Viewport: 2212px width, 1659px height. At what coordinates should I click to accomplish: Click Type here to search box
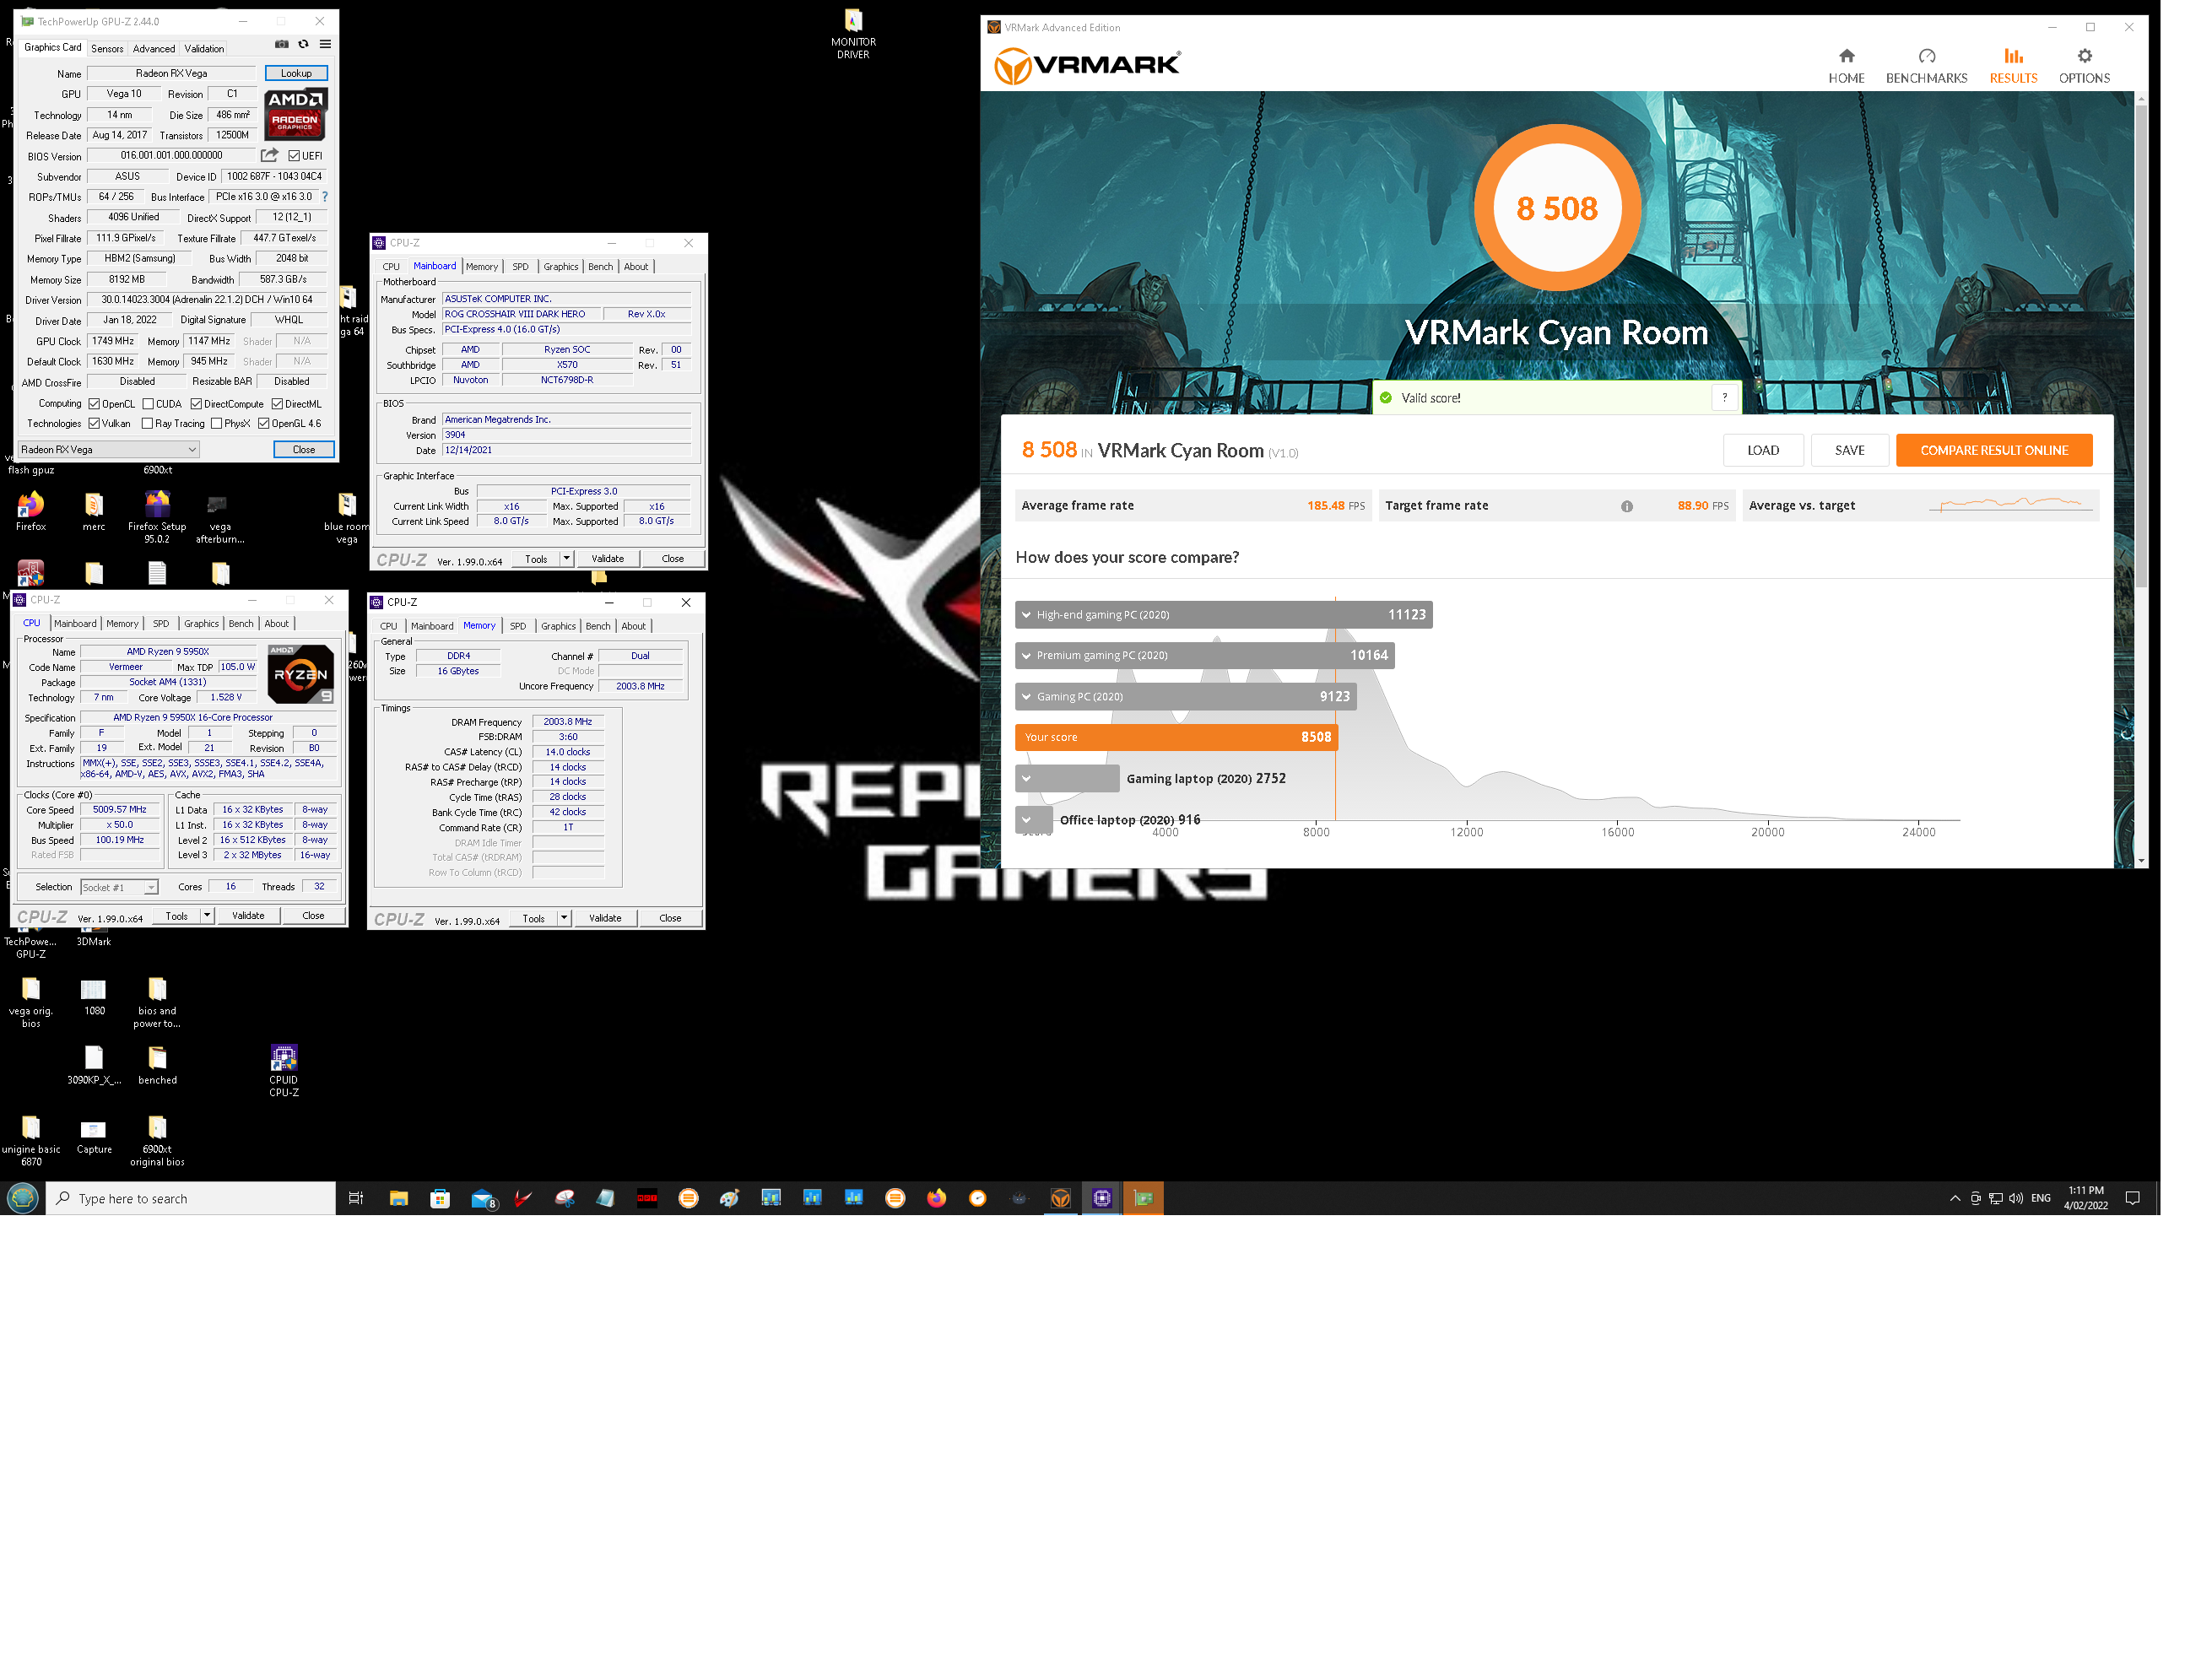pyautogui.click(x=191, y=1198)
